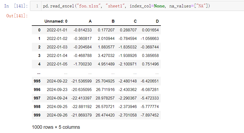Click value 3.427032

click(106, 56)
